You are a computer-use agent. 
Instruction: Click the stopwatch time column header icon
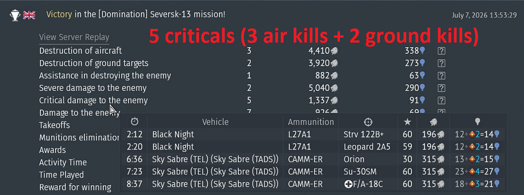click(x=134, y=122)
